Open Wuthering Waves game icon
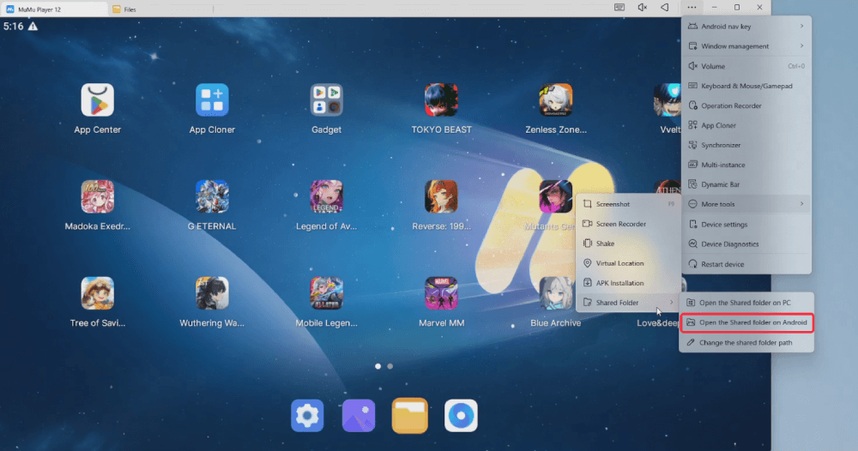The image size is (858, 451). (x=212, y=293)
